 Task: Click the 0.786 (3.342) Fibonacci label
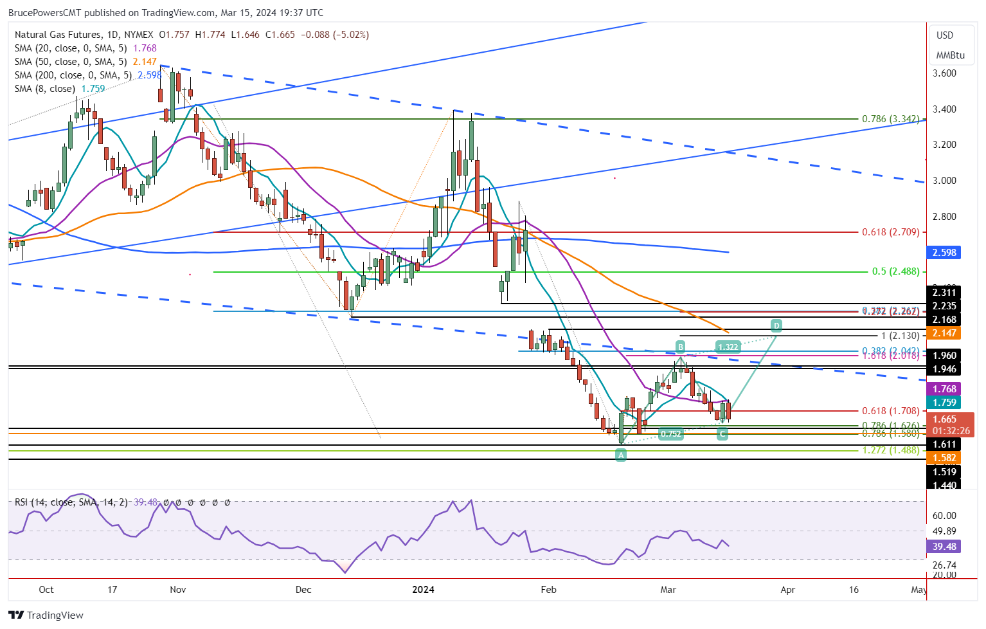pos(890,119)
